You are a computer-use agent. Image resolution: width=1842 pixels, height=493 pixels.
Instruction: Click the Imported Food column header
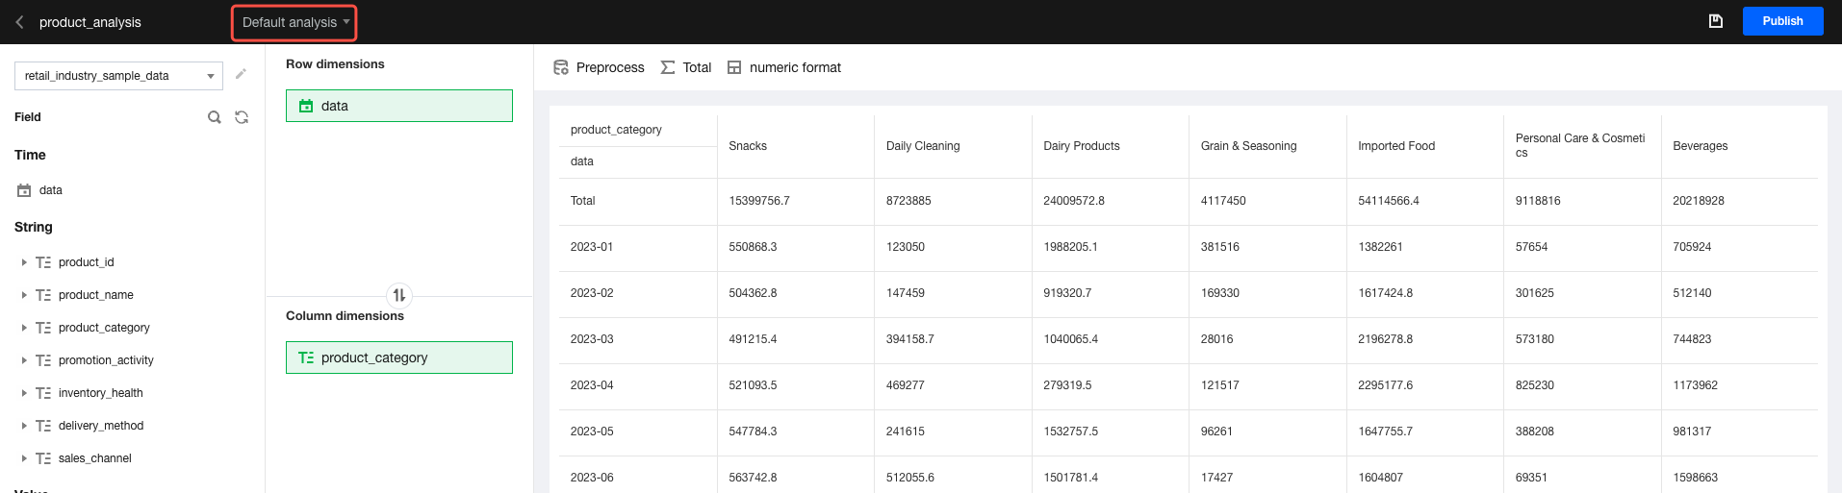[x=1395, y=146]
